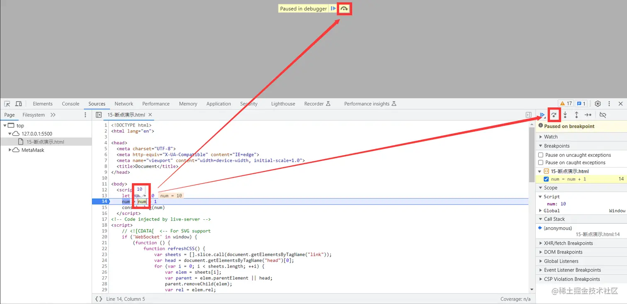Enable Pause on caught exceptions
Image resolution: width=627 pixels, height=304 pixels.
click(541, 163)
